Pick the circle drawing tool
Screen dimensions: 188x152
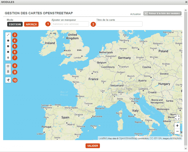(8, 52)
